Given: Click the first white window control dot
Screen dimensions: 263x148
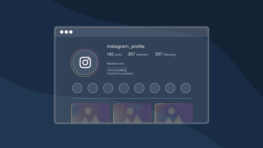Looking at the screenshot, I should [x=62, y=32].
